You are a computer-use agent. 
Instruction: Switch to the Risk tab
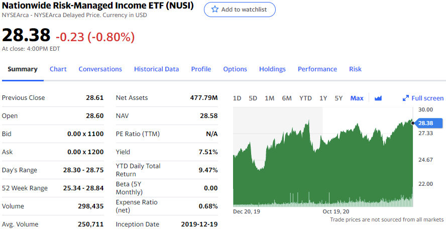(x=355, y=69)
